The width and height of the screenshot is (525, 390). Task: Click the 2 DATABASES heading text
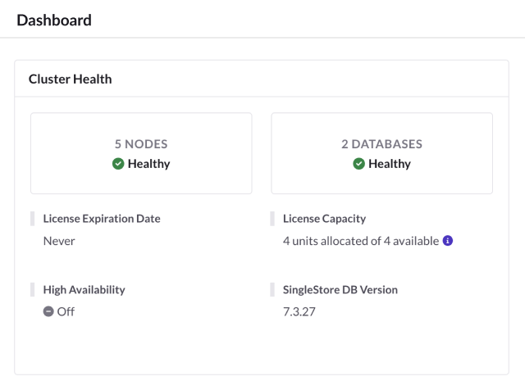382,144
